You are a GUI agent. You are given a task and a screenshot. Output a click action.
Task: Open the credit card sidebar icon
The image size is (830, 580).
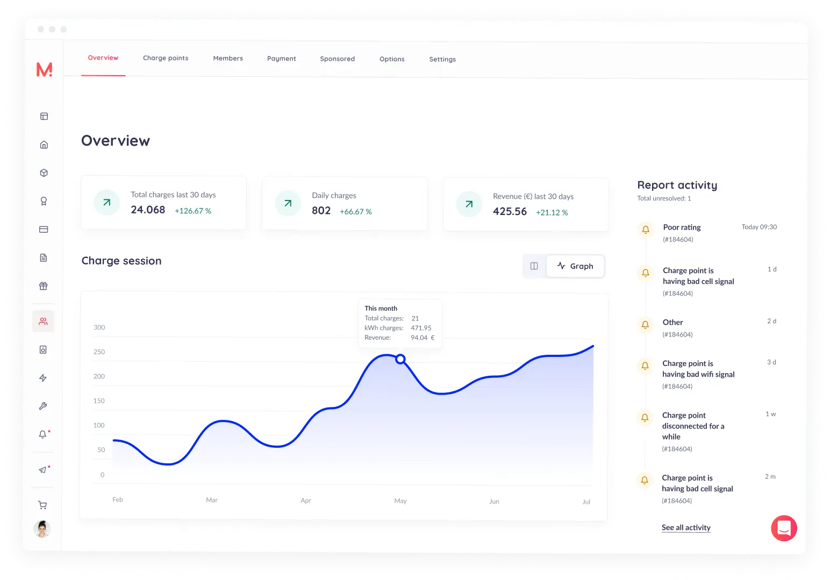pos(44,230)
